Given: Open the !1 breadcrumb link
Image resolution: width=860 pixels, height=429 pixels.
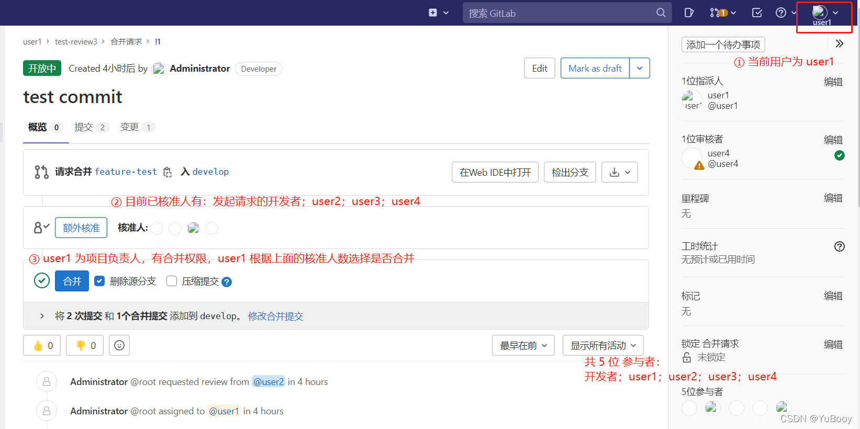Looking at the screenshot, I should (158, 41).
